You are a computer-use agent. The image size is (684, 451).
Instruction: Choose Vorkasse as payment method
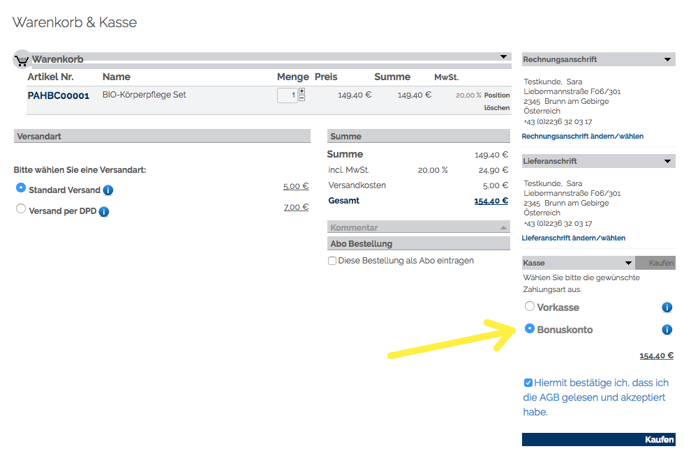(530, 306)
